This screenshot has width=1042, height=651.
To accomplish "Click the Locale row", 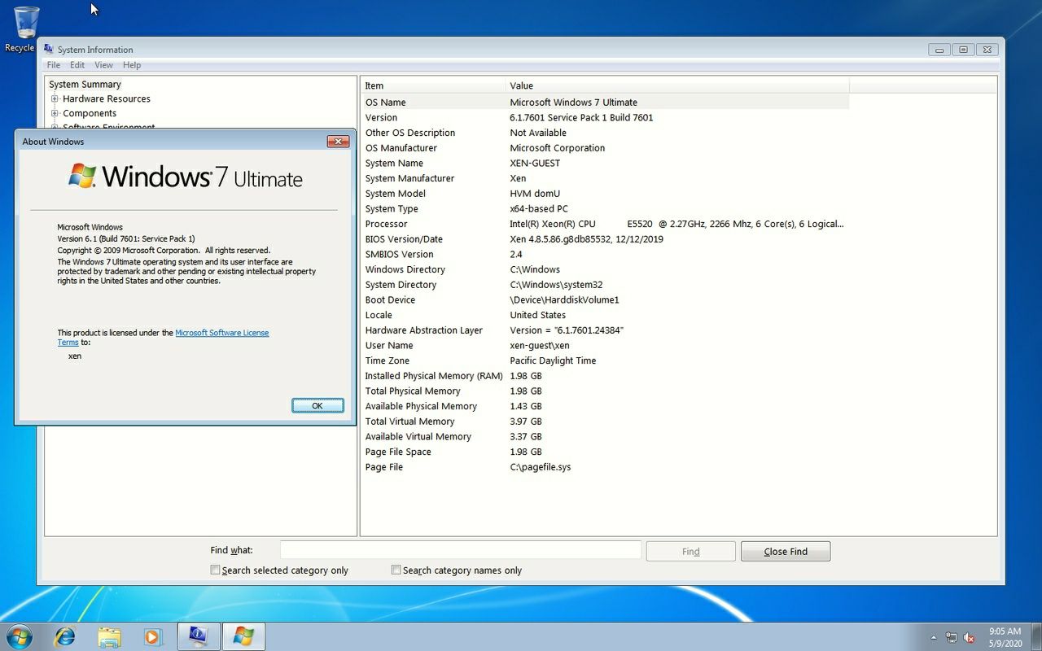I will [605, 315].
